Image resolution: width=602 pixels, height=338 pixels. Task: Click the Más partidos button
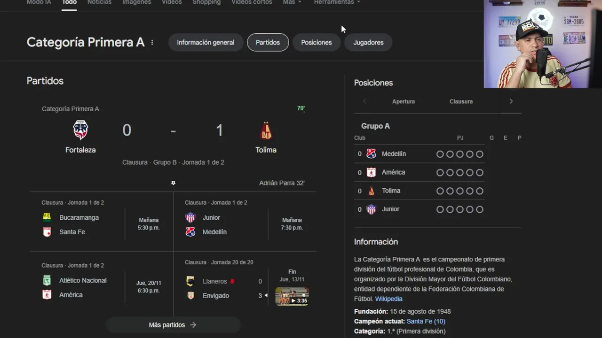[173, 325]
